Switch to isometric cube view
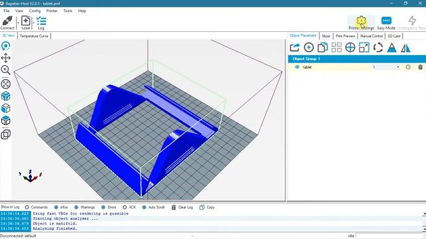The height and width of the screenshot is (239, 426). click(x=6, y=96)
